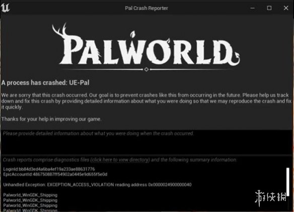Open the 'click here to view directory' link
This screenshot has height=212, width=294.
tap(120, 160)
